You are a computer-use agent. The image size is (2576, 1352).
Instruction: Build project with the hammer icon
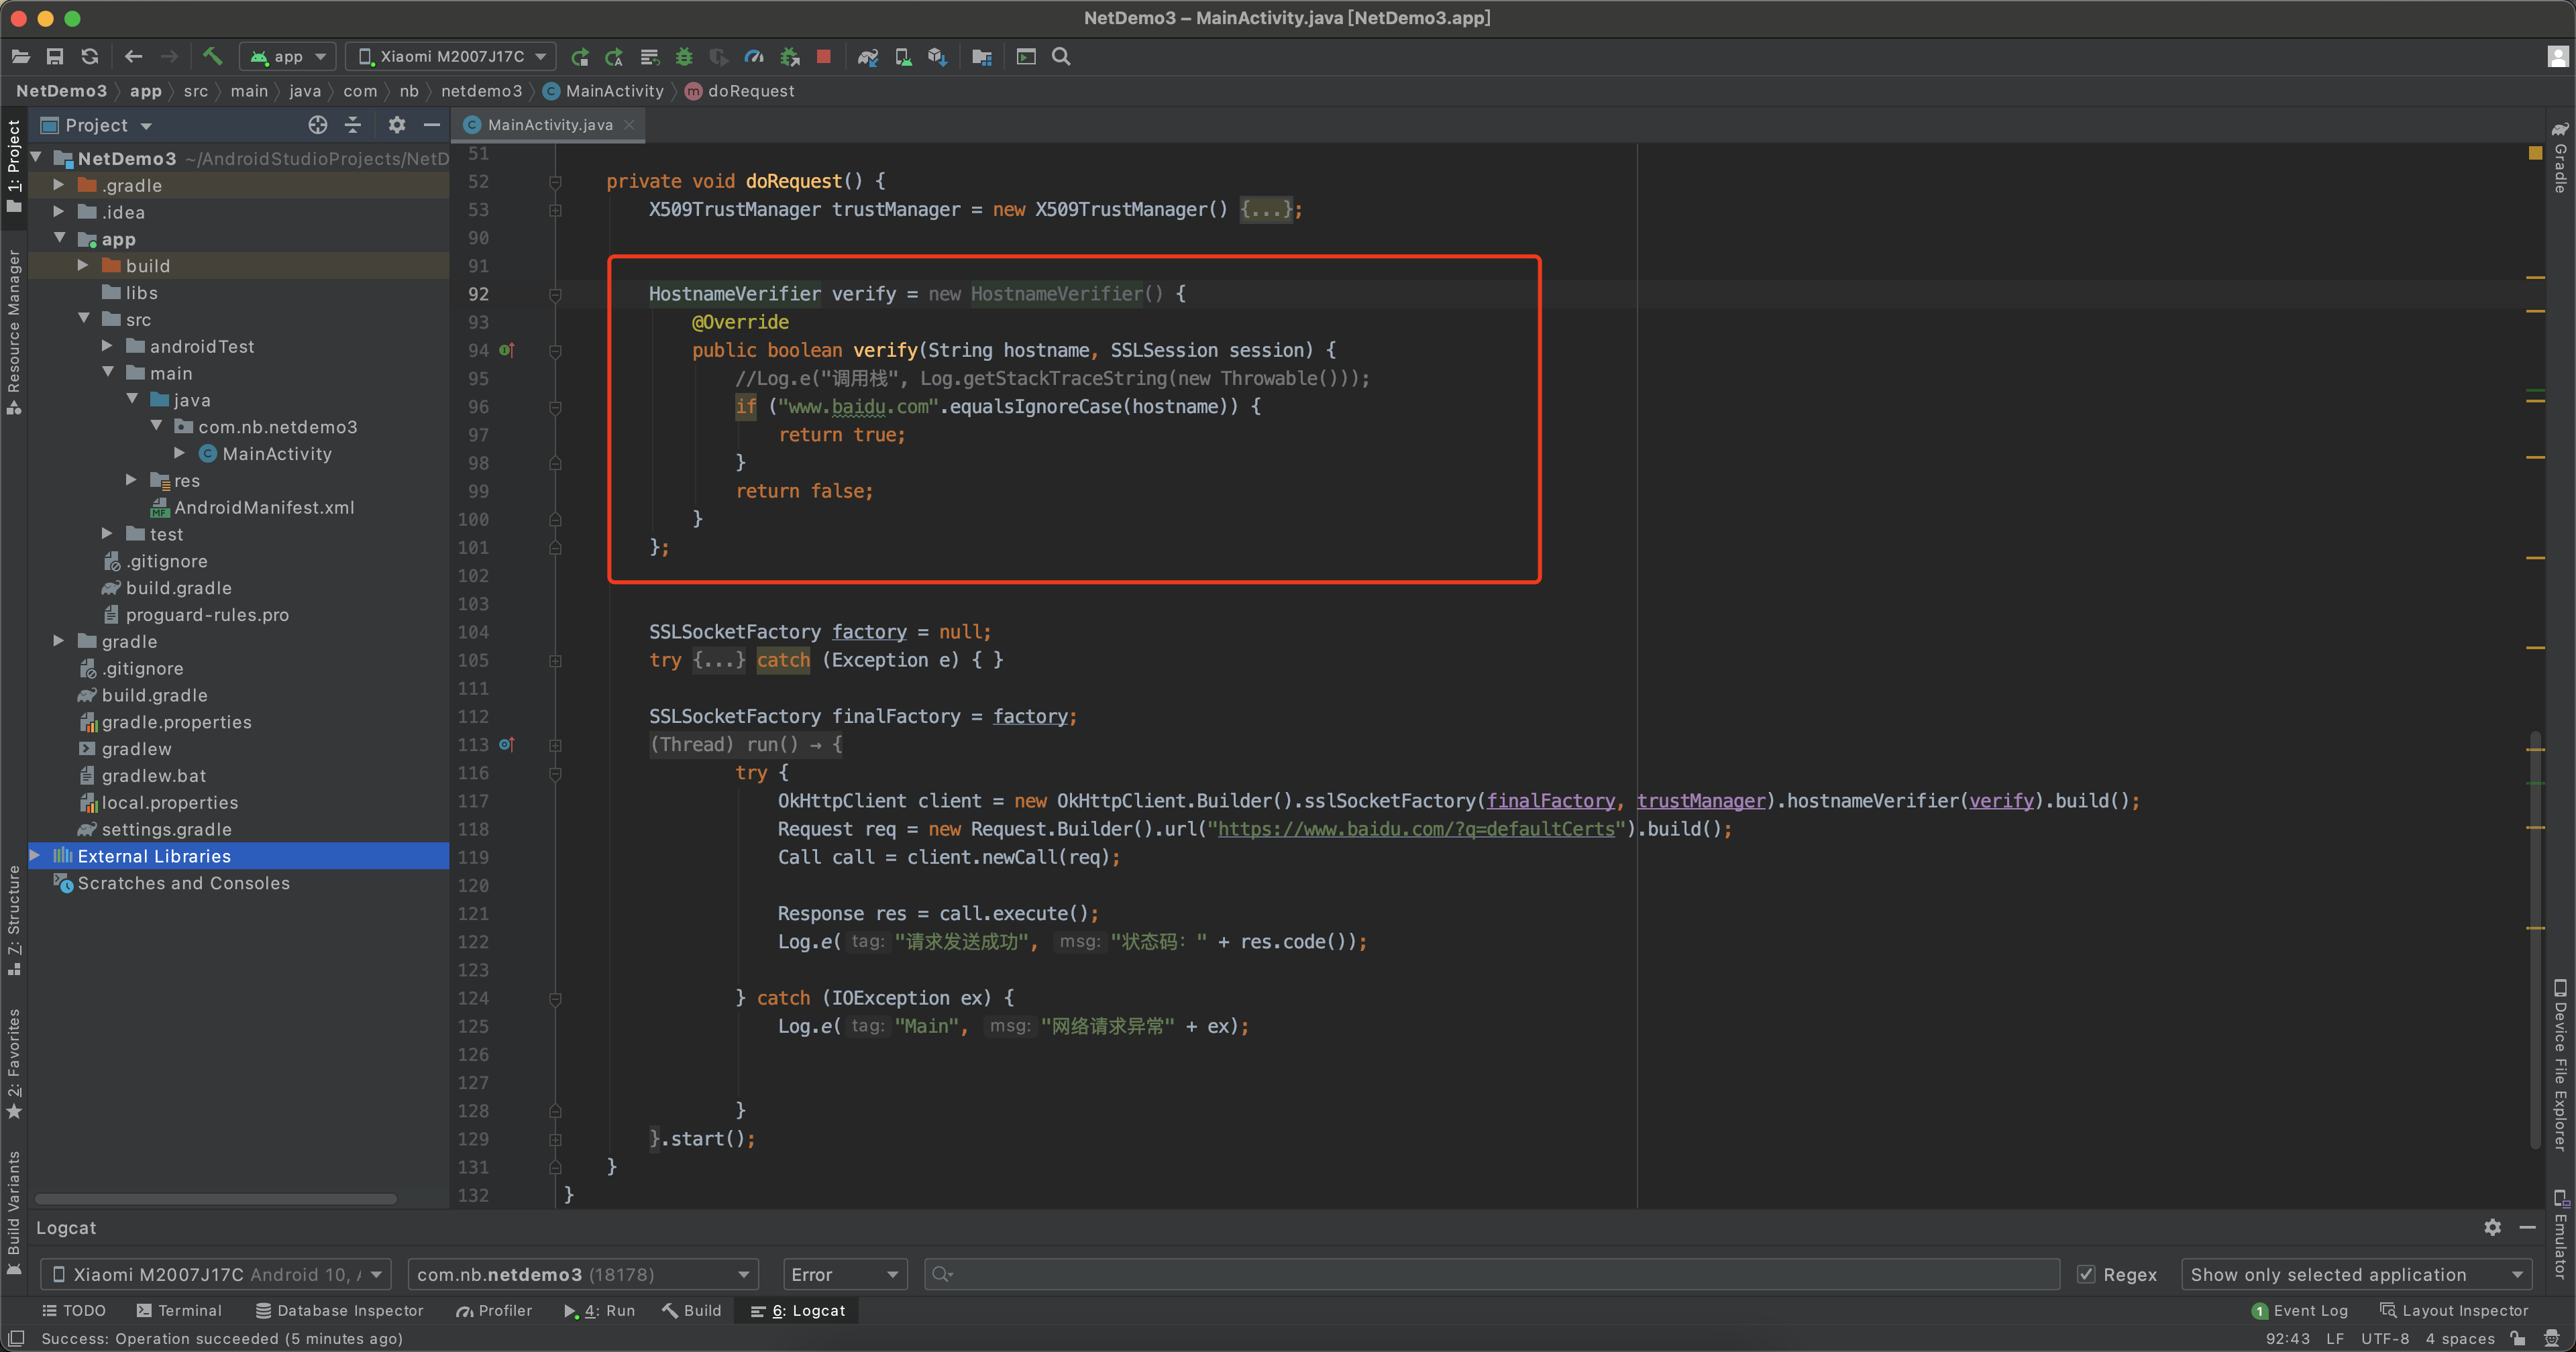click(212, 57)
